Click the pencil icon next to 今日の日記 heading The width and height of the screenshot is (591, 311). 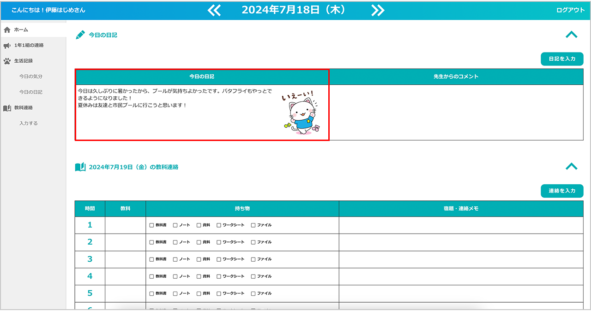[80, 35]
